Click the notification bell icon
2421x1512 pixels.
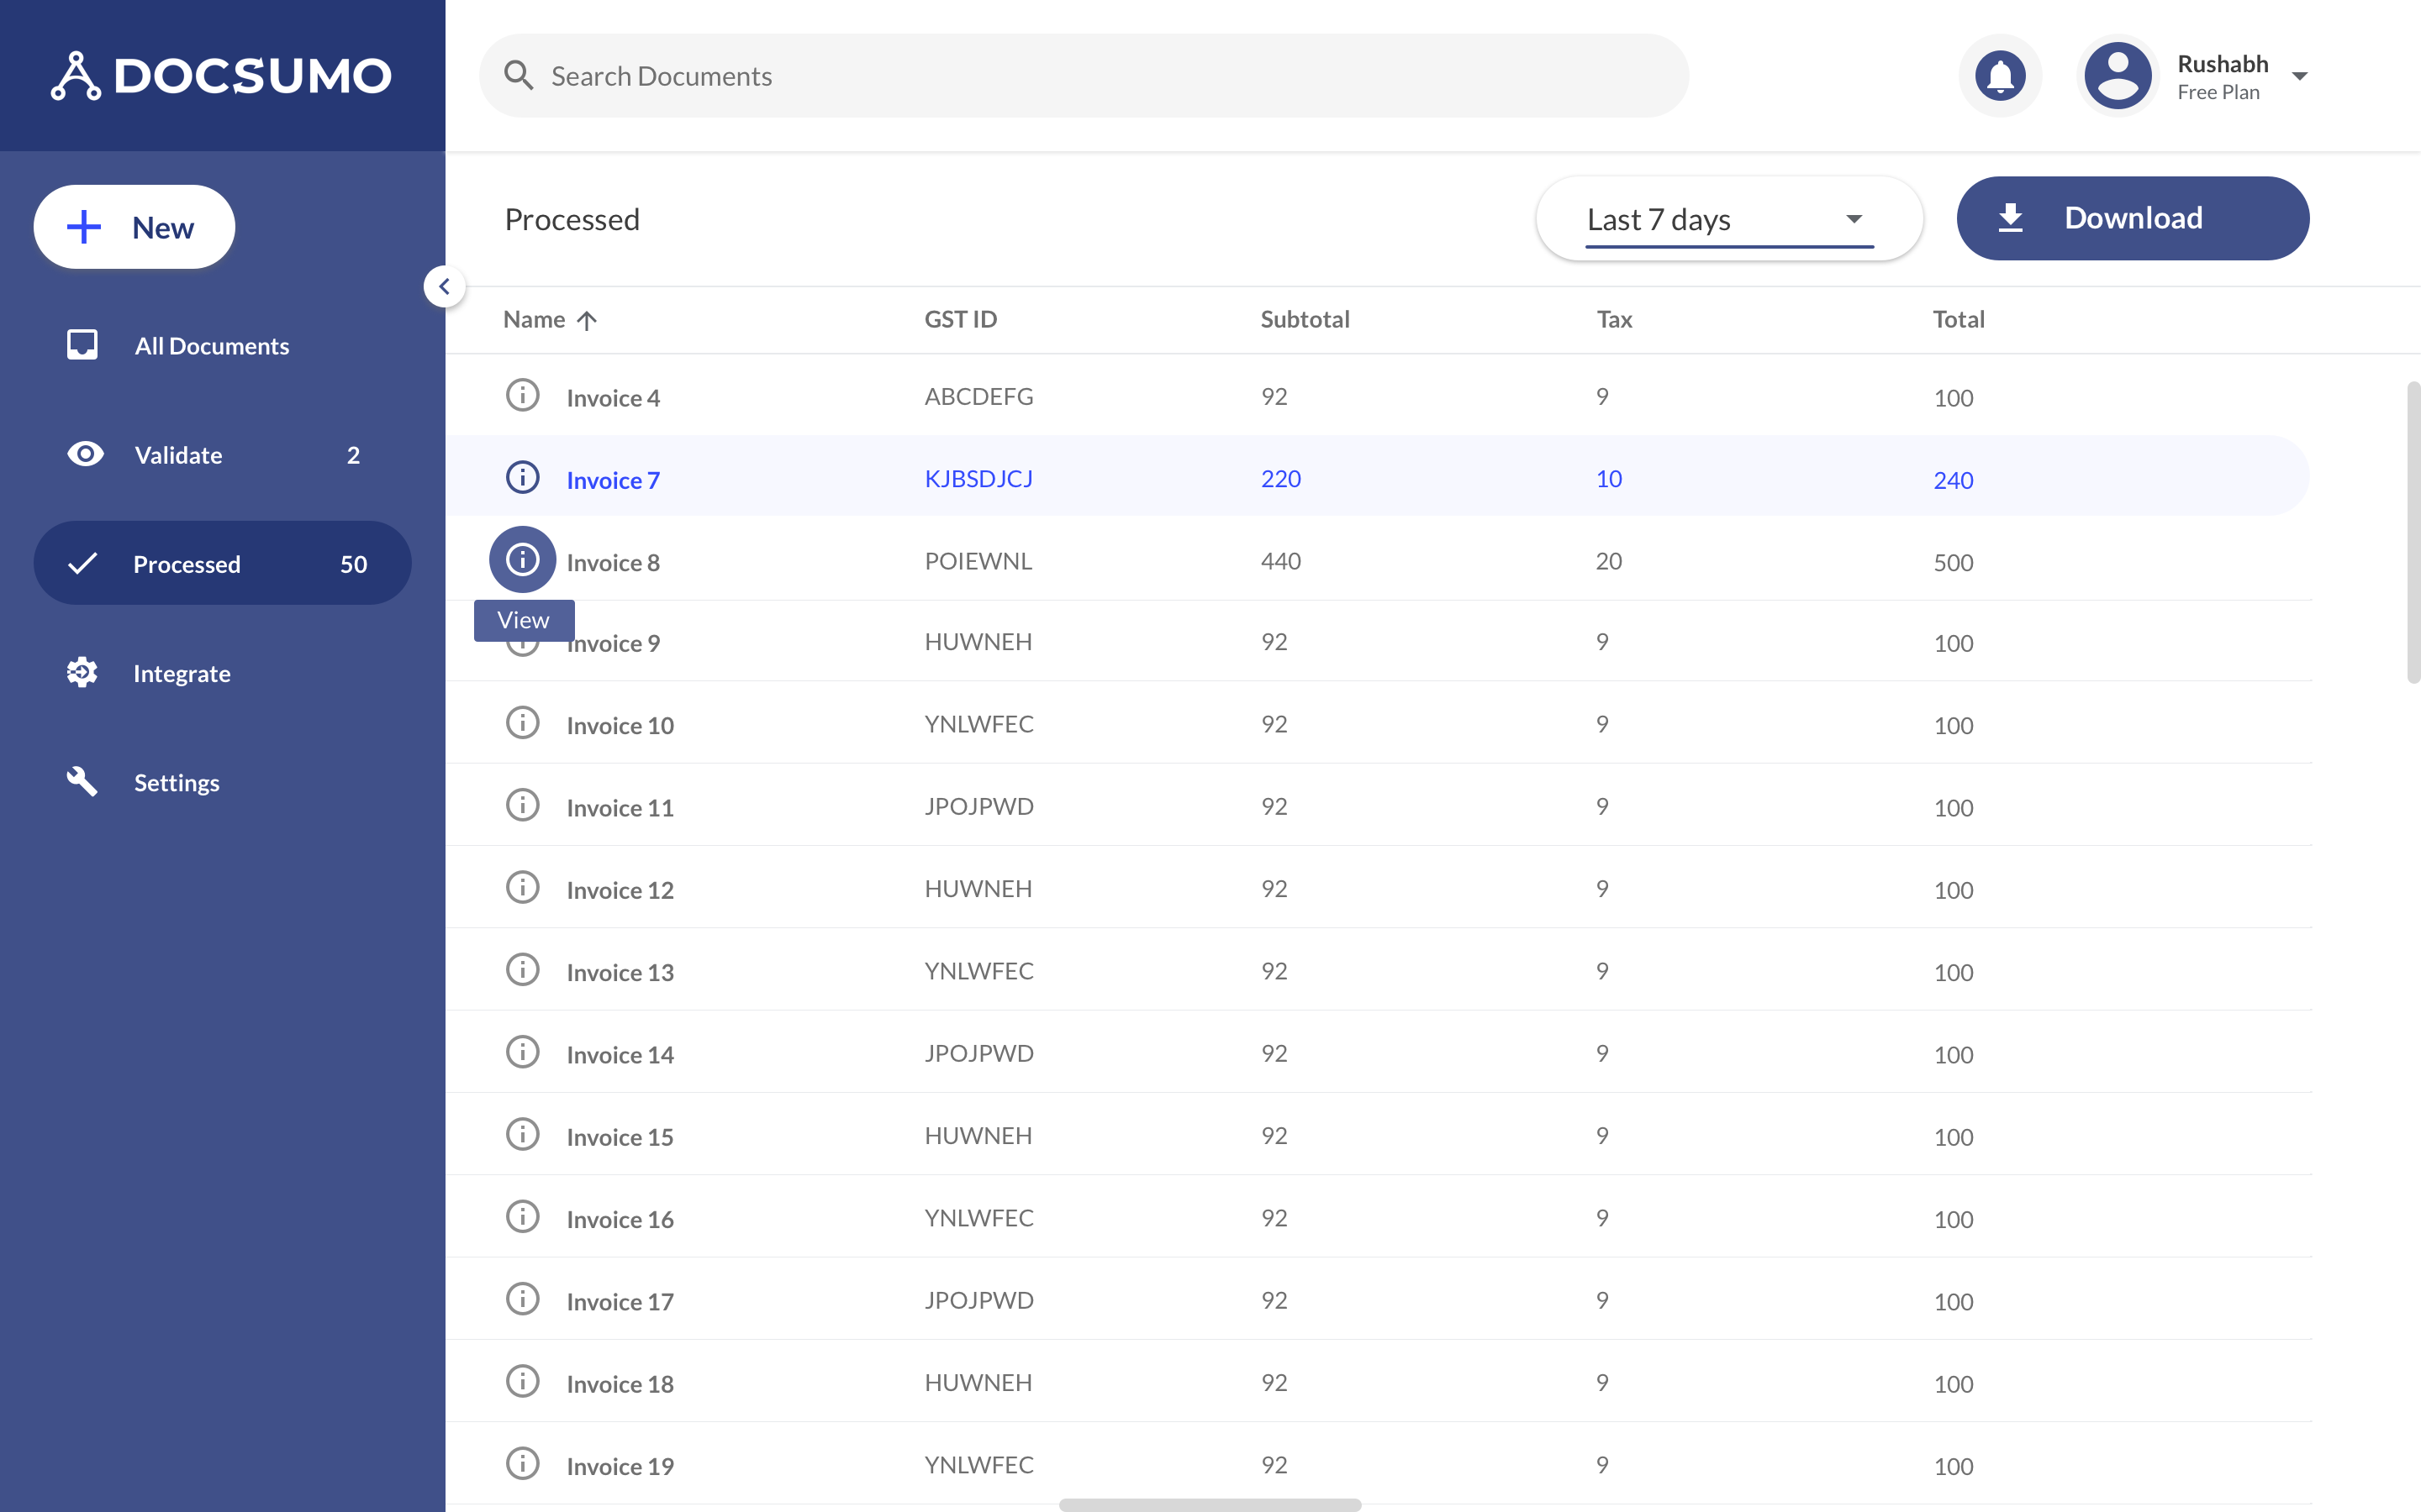click(x=2001, y=75)
